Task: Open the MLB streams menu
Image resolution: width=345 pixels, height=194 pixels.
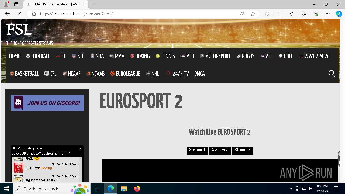Action: click(x=187, y=56)
